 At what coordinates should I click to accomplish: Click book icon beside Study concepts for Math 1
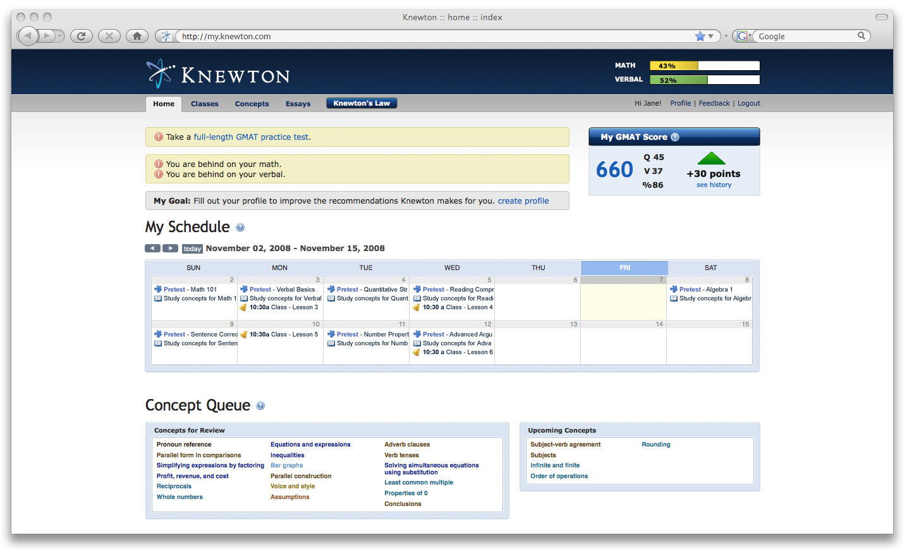coord(158,299)
